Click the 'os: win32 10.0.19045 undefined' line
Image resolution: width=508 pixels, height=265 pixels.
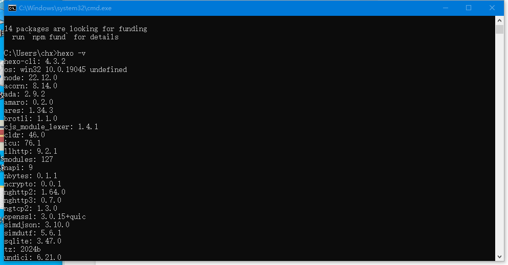[x=65, y=69]
